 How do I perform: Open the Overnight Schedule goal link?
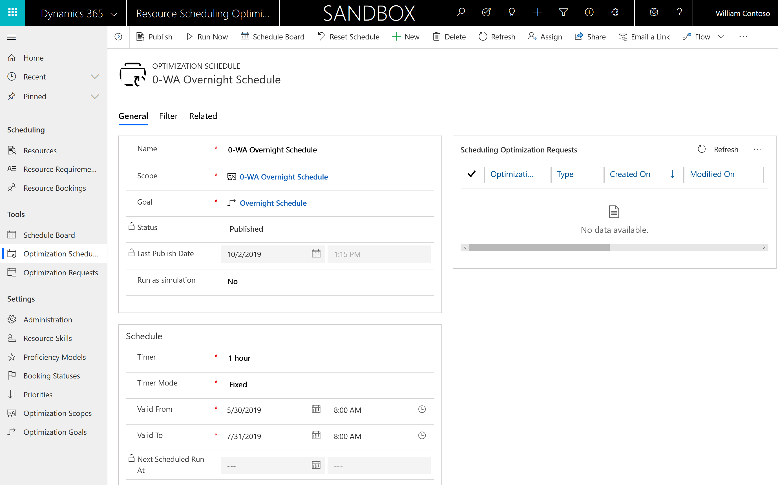pos(273,202)
